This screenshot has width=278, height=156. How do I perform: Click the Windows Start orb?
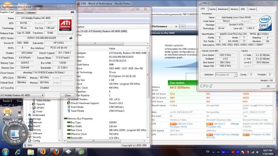point(5,151)
